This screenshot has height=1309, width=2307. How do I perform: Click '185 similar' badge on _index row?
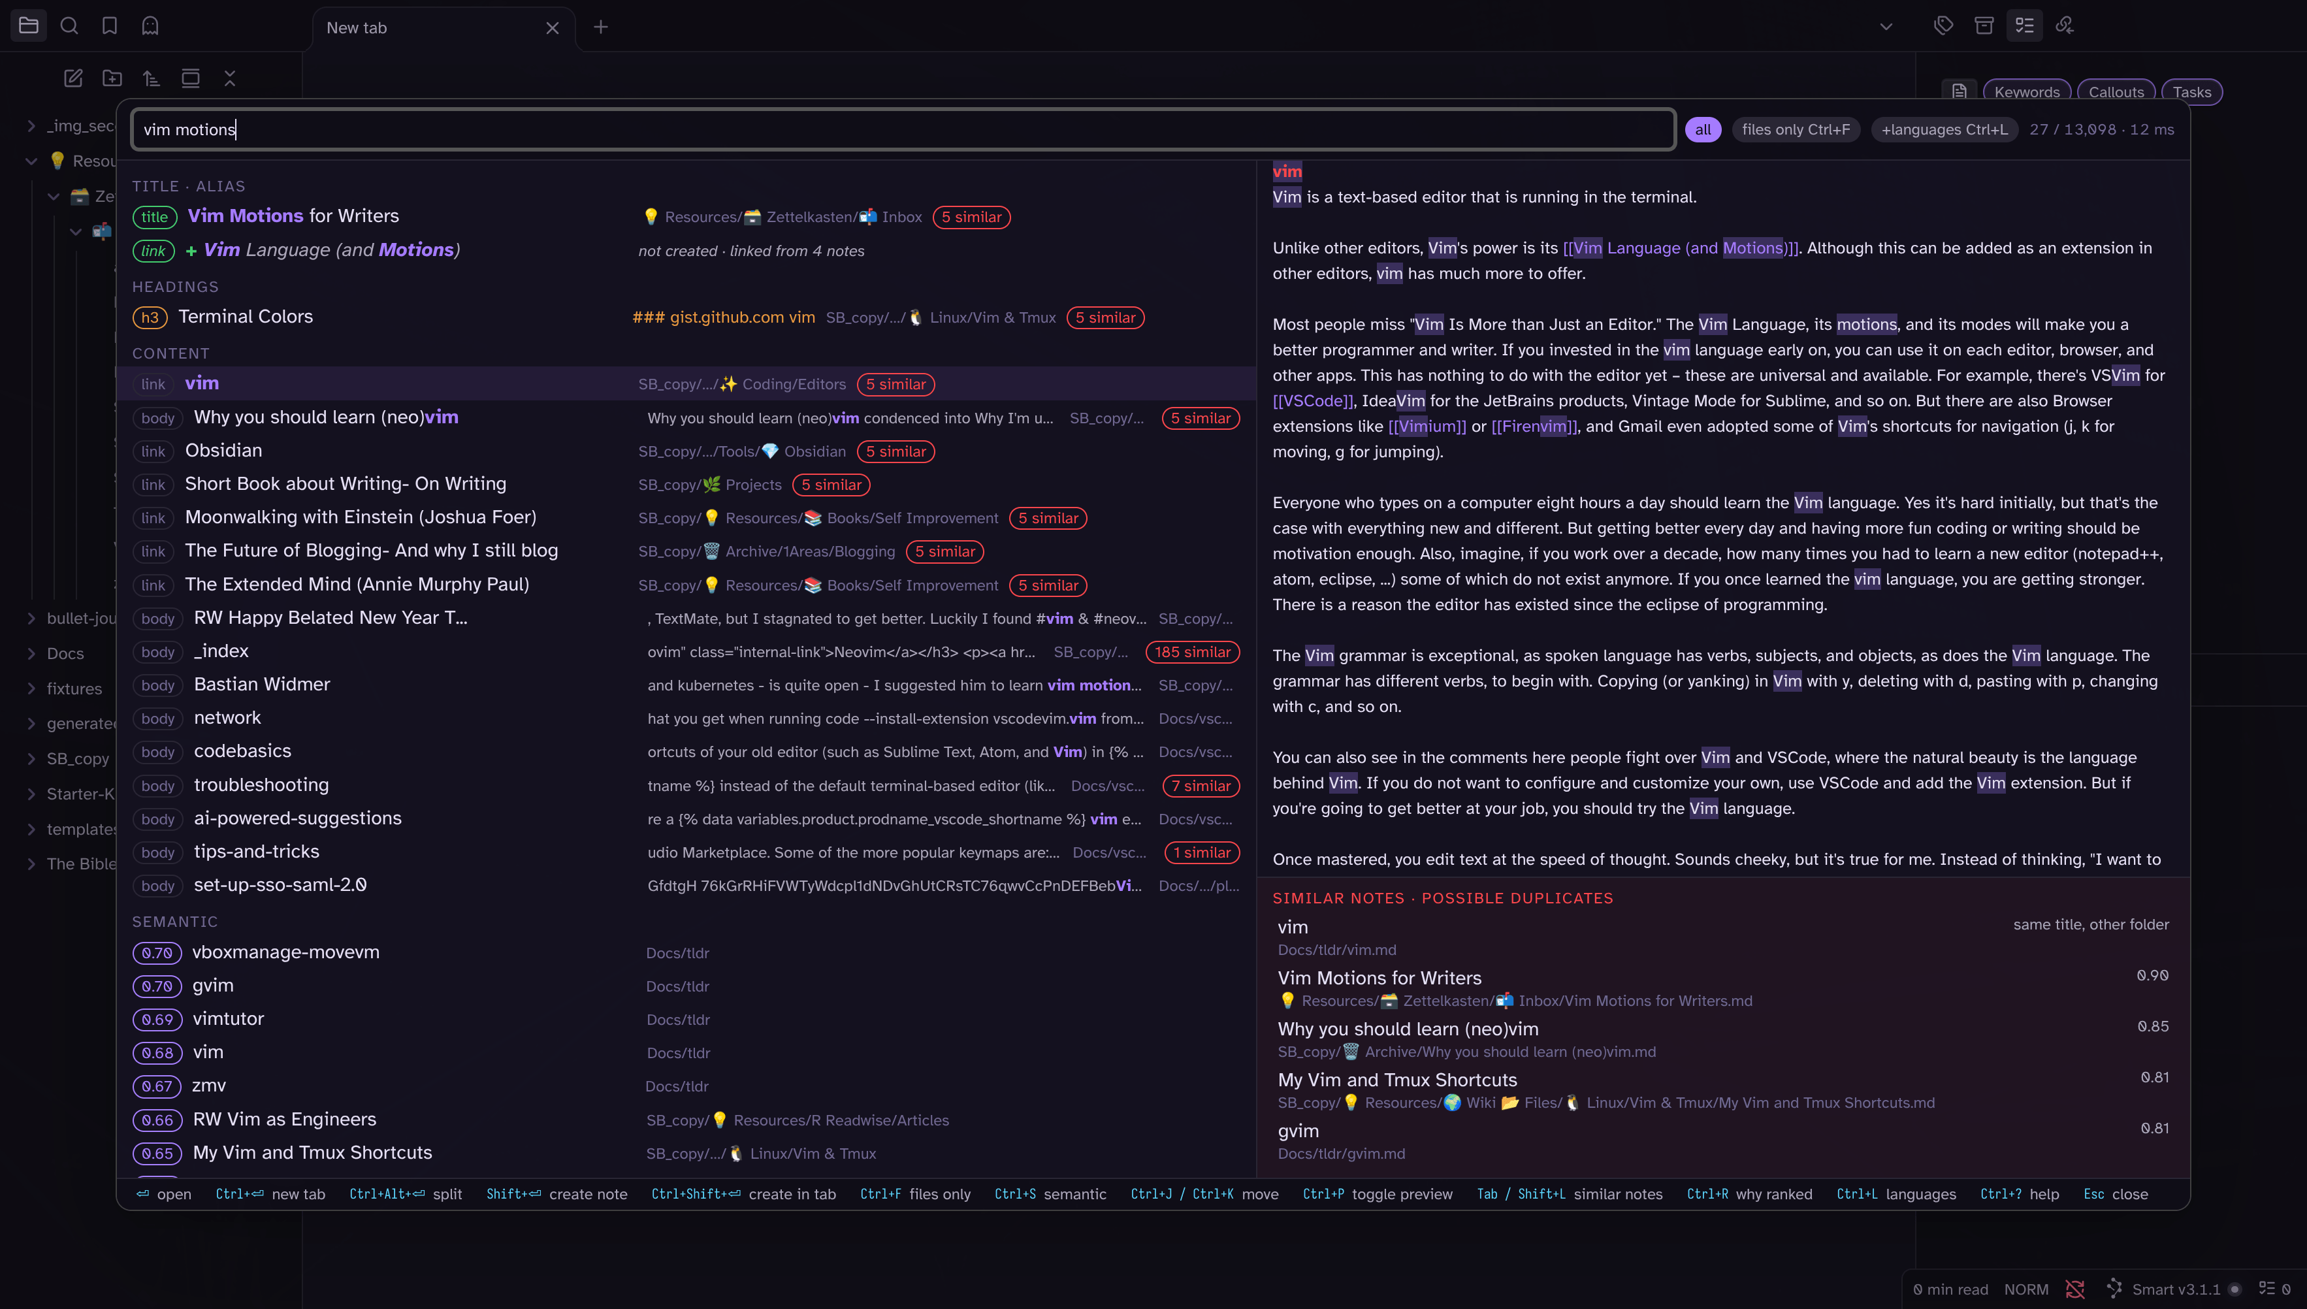tap(1191, 652)
